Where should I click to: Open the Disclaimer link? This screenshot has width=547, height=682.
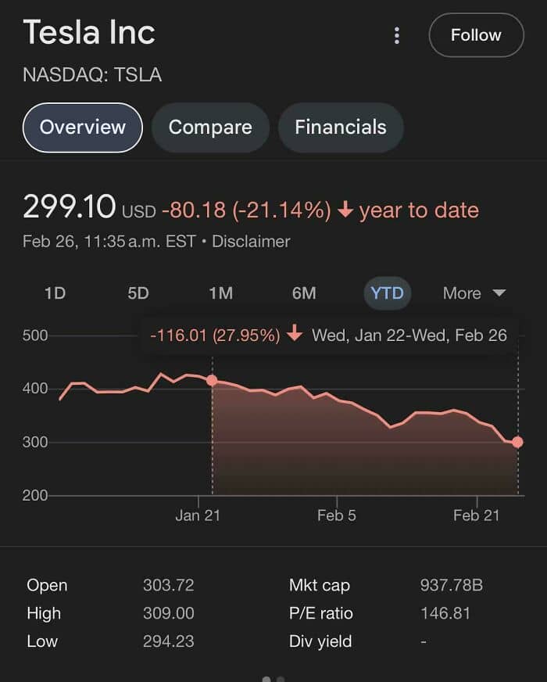[251, 242]
